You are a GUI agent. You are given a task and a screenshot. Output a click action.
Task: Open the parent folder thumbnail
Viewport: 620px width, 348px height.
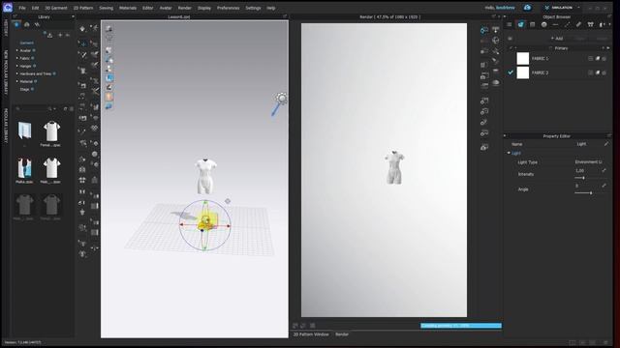(24, 131)
